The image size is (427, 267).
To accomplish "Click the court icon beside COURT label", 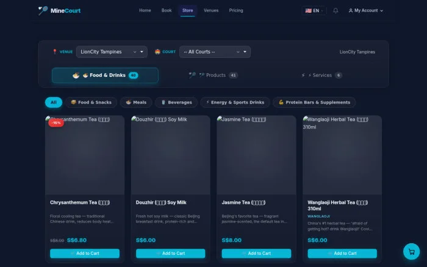I will [157, 52].
